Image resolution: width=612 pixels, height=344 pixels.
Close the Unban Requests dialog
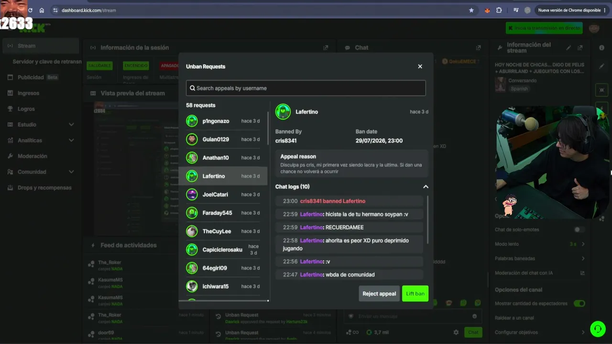tap(420, 66)
